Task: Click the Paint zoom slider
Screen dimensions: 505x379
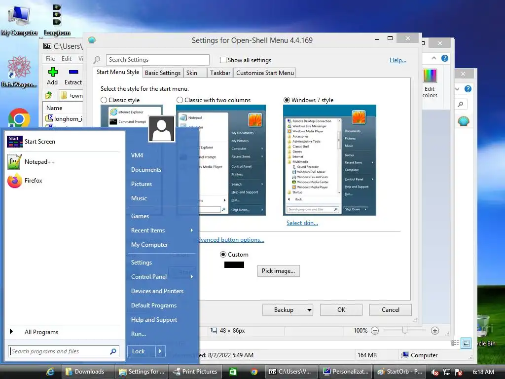Action: click(404, 331)
